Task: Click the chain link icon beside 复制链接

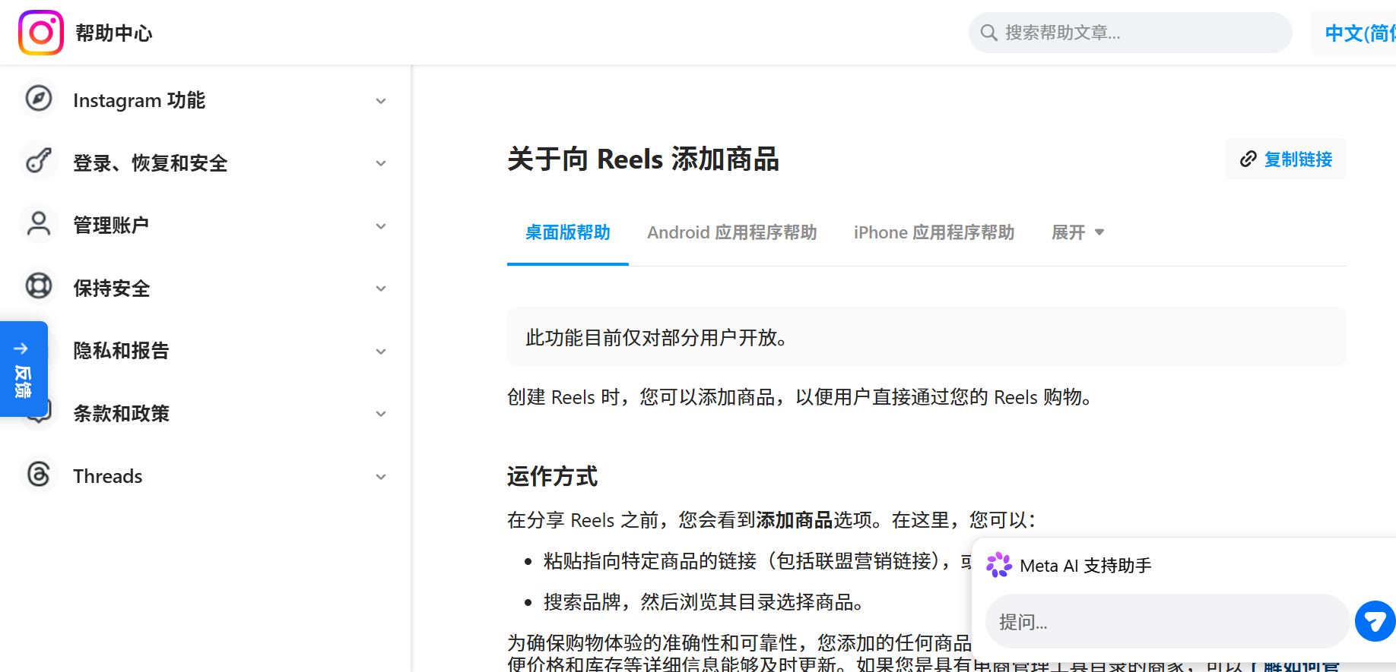Action: click(1248, 159)
